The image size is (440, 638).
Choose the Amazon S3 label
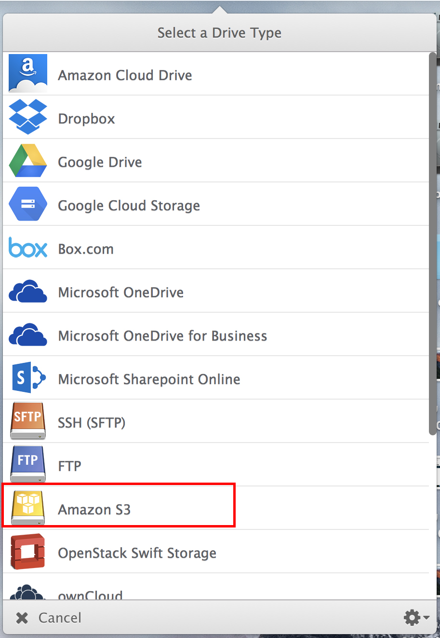pyautogui.click(x=94, y=510)
